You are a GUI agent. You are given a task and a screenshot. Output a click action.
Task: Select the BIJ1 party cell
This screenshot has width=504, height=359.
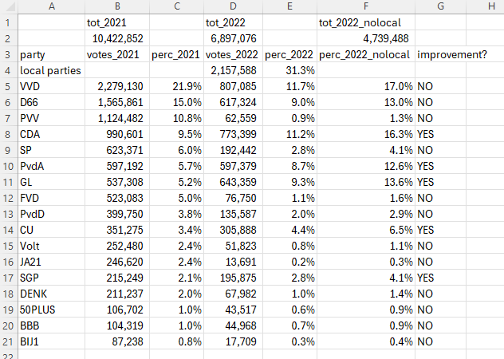click(51, 341)
